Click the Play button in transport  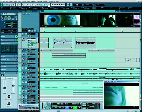[x=75, y=108]
